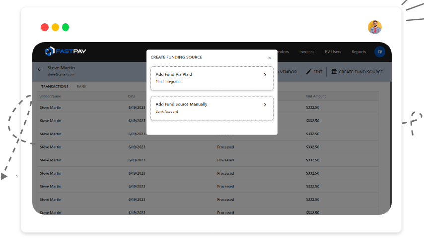Image resolution: width=424 pixels, height=239 pixels.
Task: Open the Invoices menu item
Action: (307, 52)
